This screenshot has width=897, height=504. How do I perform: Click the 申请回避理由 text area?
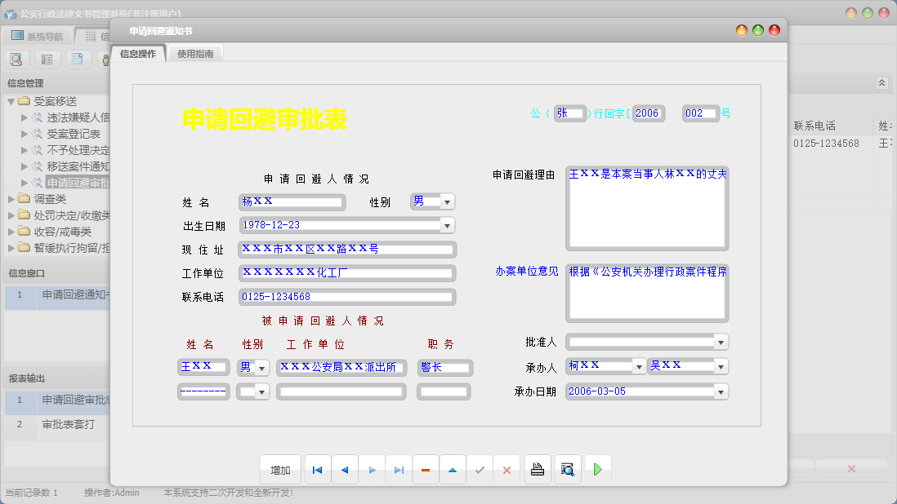(646, 208)
